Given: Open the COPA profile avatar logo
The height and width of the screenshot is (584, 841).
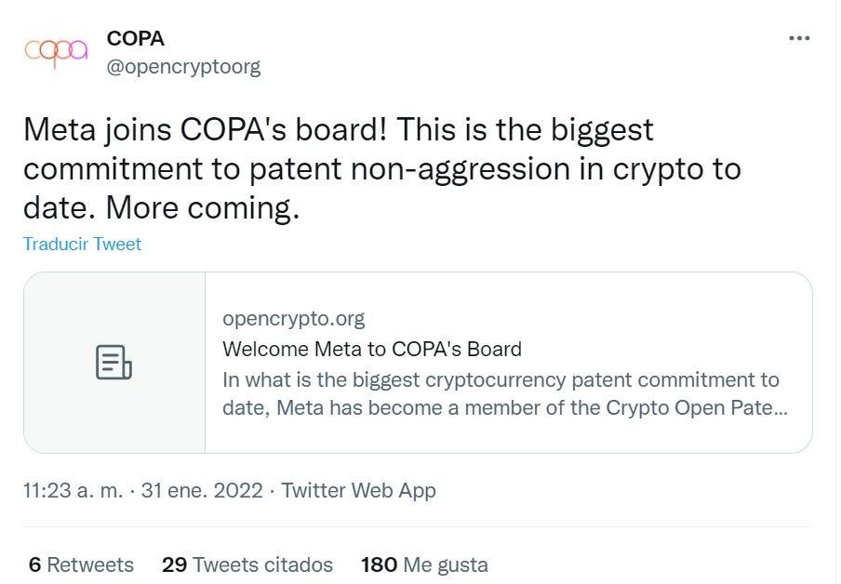Looking at the screenshot, I should [56, 51].
